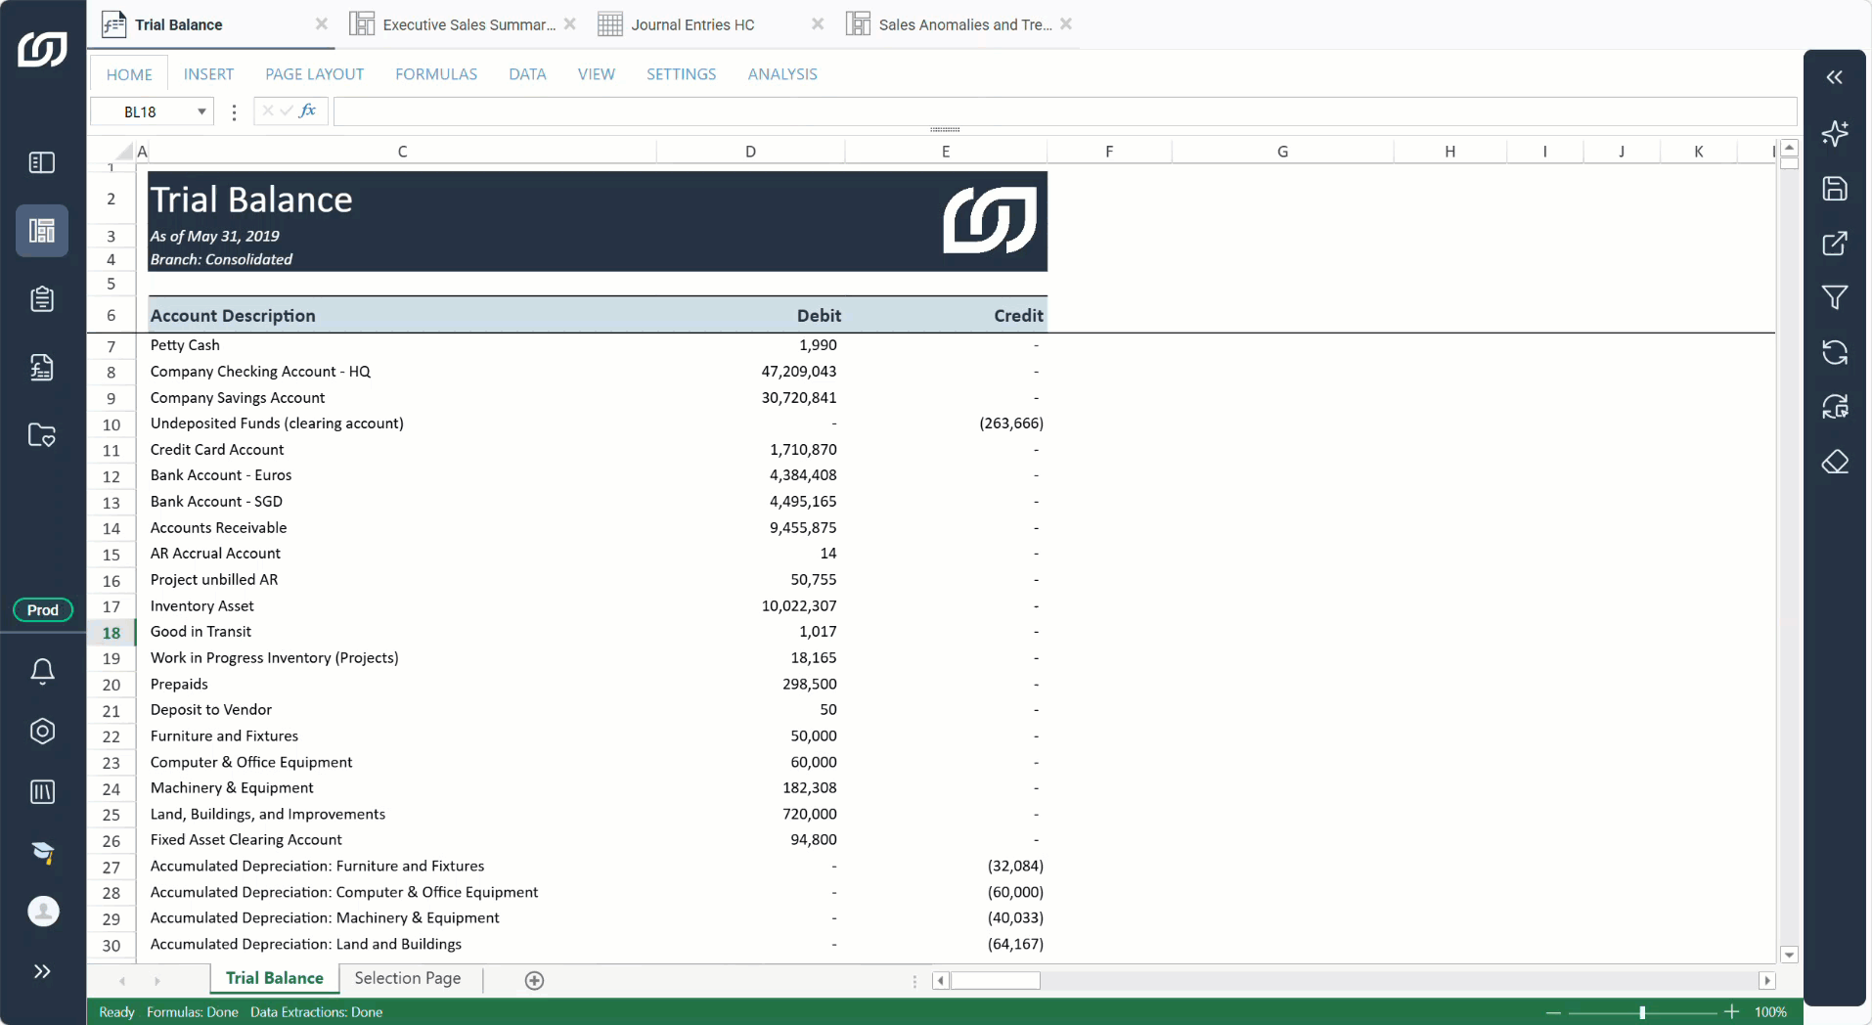Click the export/open external icon

[1835, 244]
